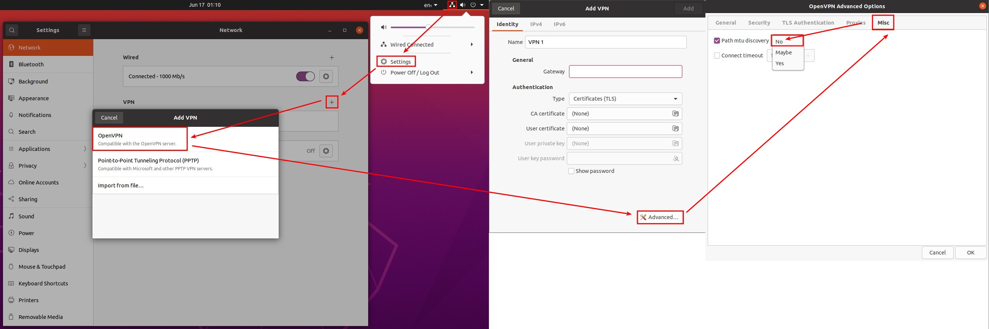
Task: Toggle the wired connection switch off
Action: coord(305,76)
